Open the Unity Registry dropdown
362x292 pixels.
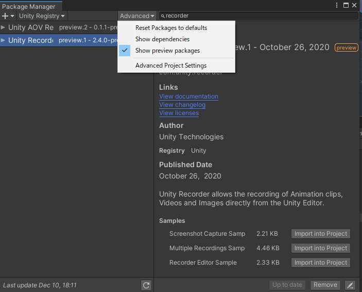tap(42, 16)
